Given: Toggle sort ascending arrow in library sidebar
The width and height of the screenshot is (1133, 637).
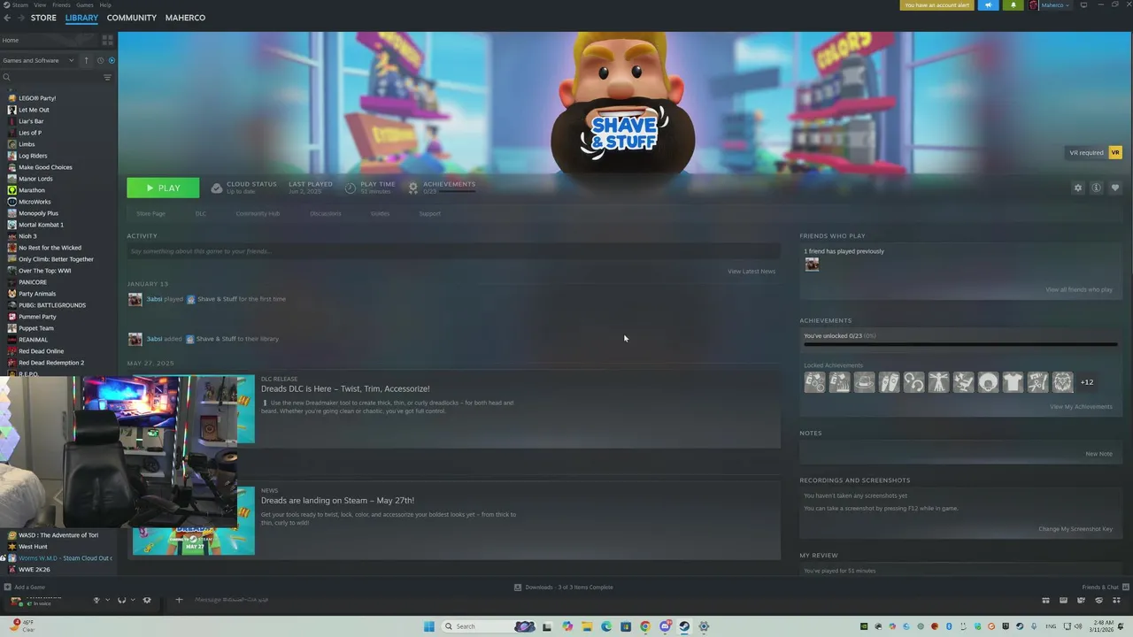Looking at the screenshot, I should pos(86,60).
